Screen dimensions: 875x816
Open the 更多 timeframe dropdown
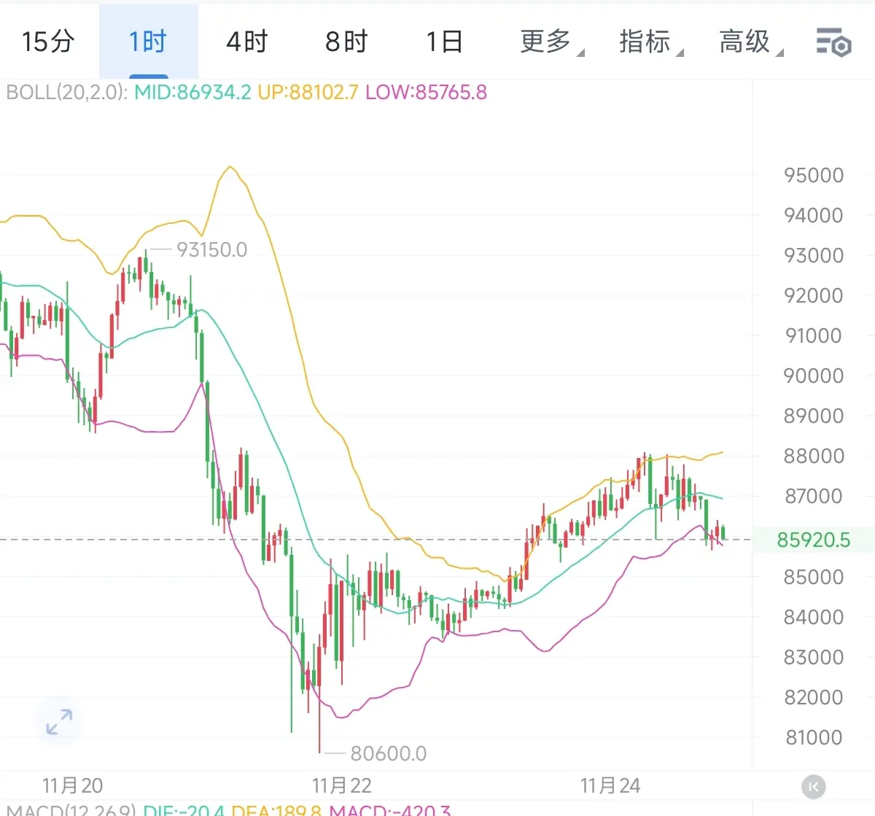552,42
